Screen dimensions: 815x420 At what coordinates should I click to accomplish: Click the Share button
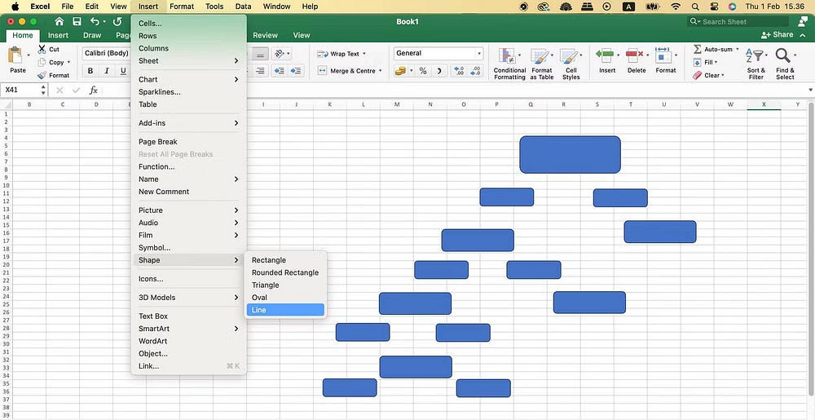[x=777, y=35]
